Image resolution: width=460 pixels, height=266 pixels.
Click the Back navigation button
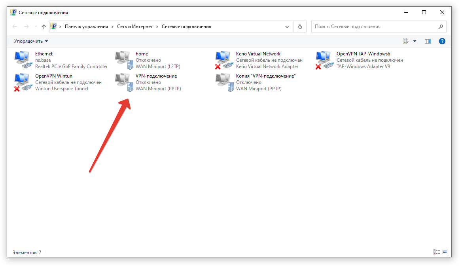pyautogui.click(x=15, y=27)
